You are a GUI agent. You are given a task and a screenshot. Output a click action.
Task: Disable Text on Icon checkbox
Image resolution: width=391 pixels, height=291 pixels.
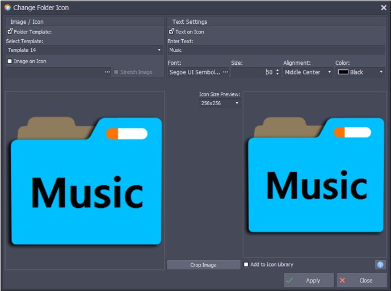[171, 31]
